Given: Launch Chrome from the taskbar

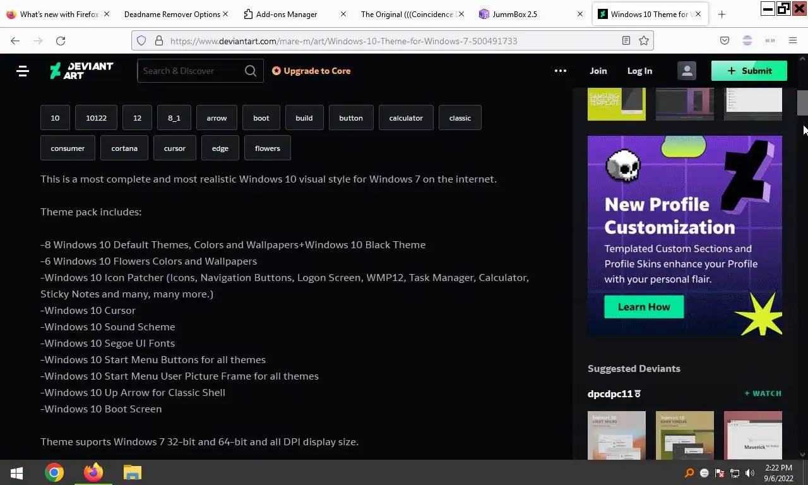Looking at the screenshot, I should click(x=54, y=472).
